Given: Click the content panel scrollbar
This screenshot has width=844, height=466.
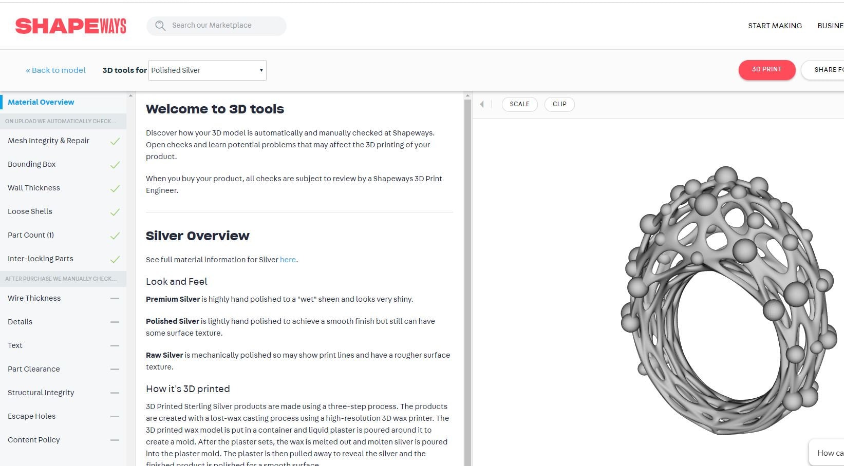Looking at the screenshot, I should pyautogui.click(x=467, y=282).
